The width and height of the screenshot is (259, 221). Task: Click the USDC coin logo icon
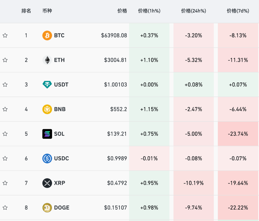pos(47,158)
